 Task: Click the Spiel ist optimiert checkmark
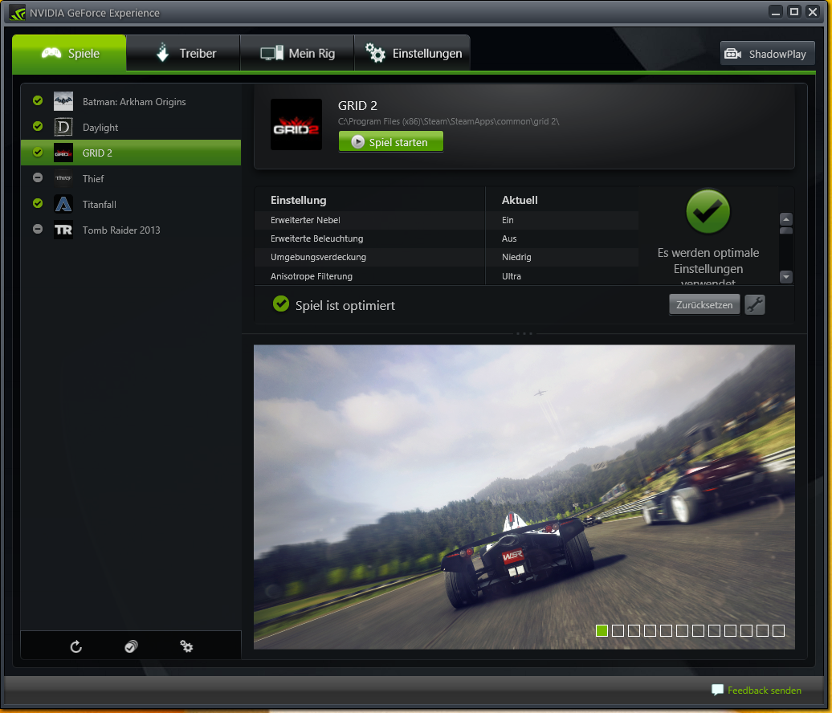tap(281, 304)
